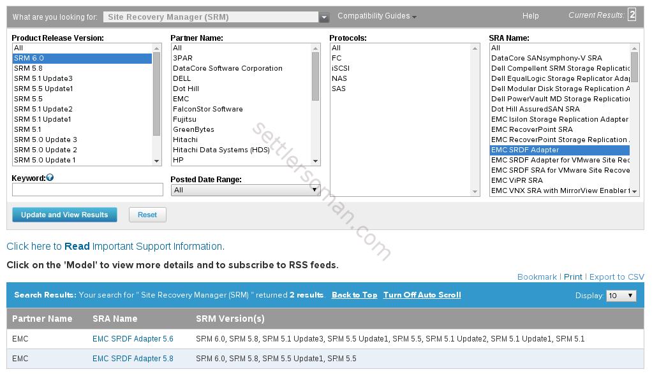Open the Help menu item

[x=530, y=16]
